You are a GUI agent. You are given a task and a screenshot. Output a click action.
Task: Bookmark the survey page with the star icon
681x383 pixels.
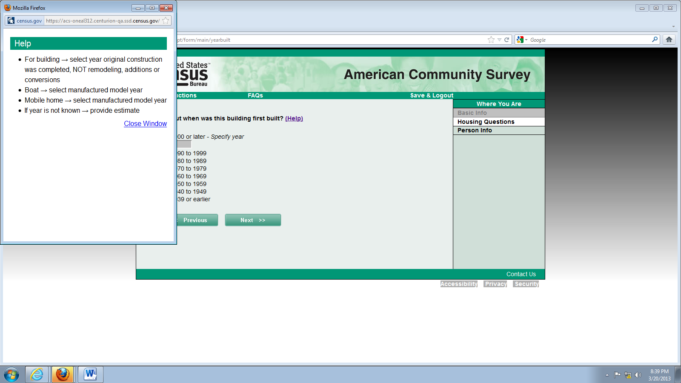pyautogui.click(x=491, y=40)
